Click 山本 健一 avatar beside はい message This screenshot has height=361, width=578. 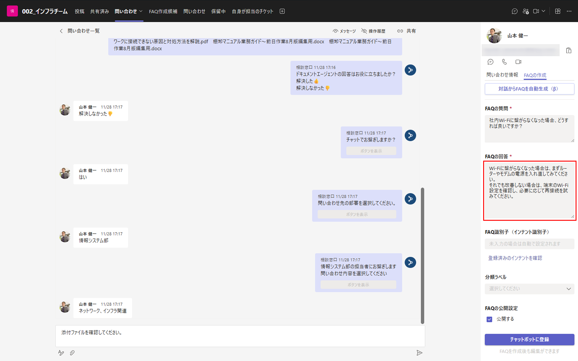(65, 173)
